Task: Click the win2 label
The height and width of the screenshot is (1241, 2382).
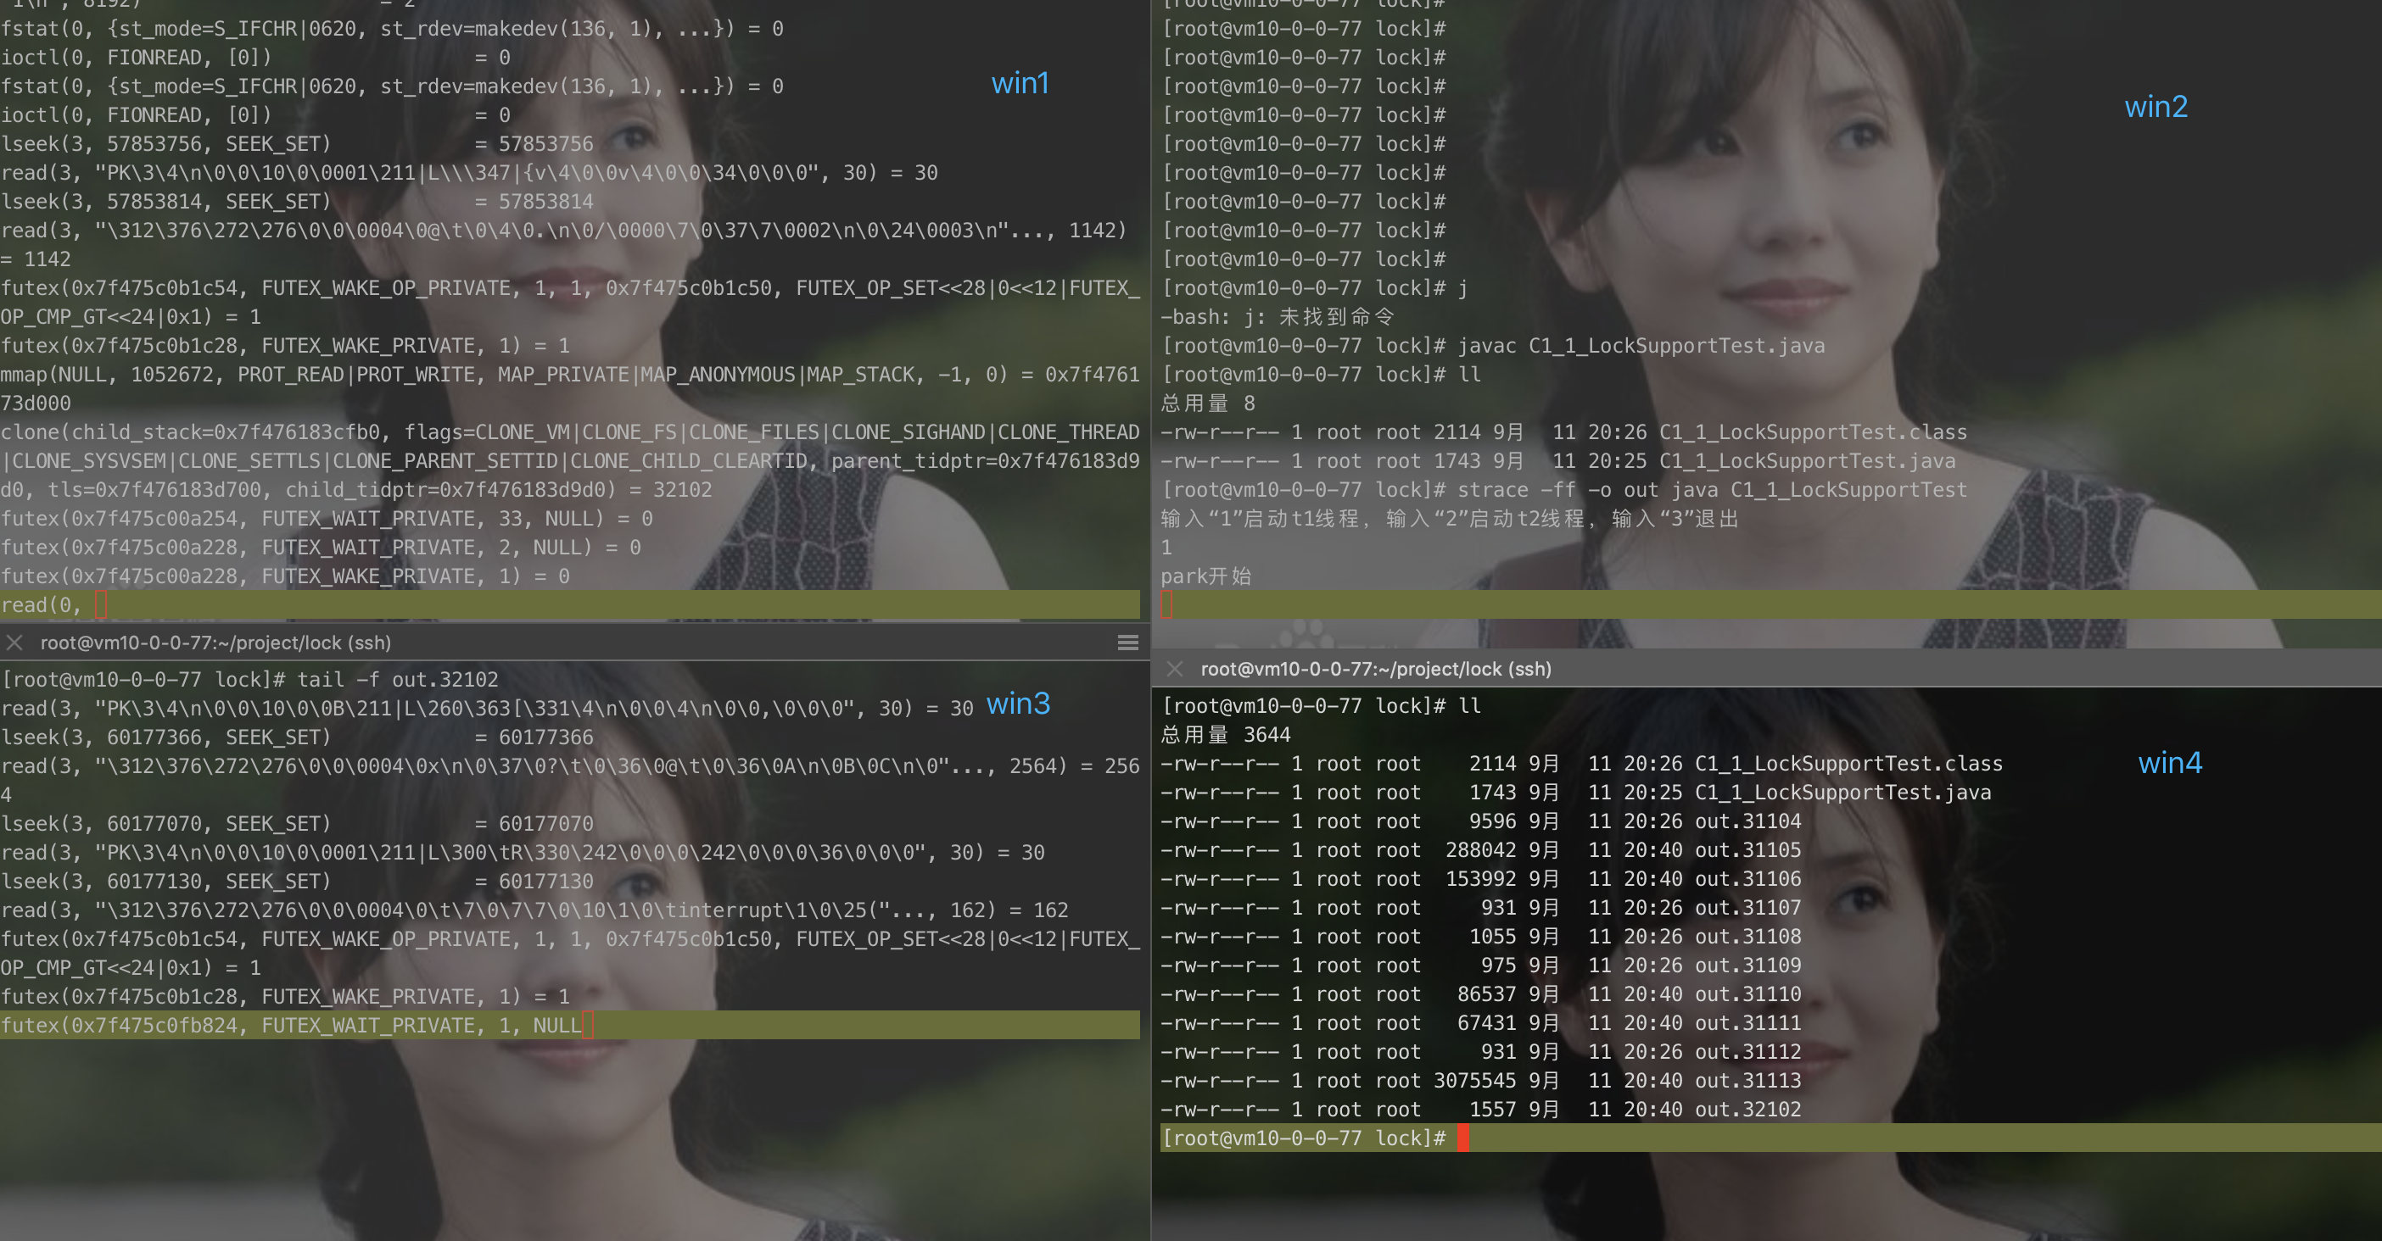Action: point(2156,107)
